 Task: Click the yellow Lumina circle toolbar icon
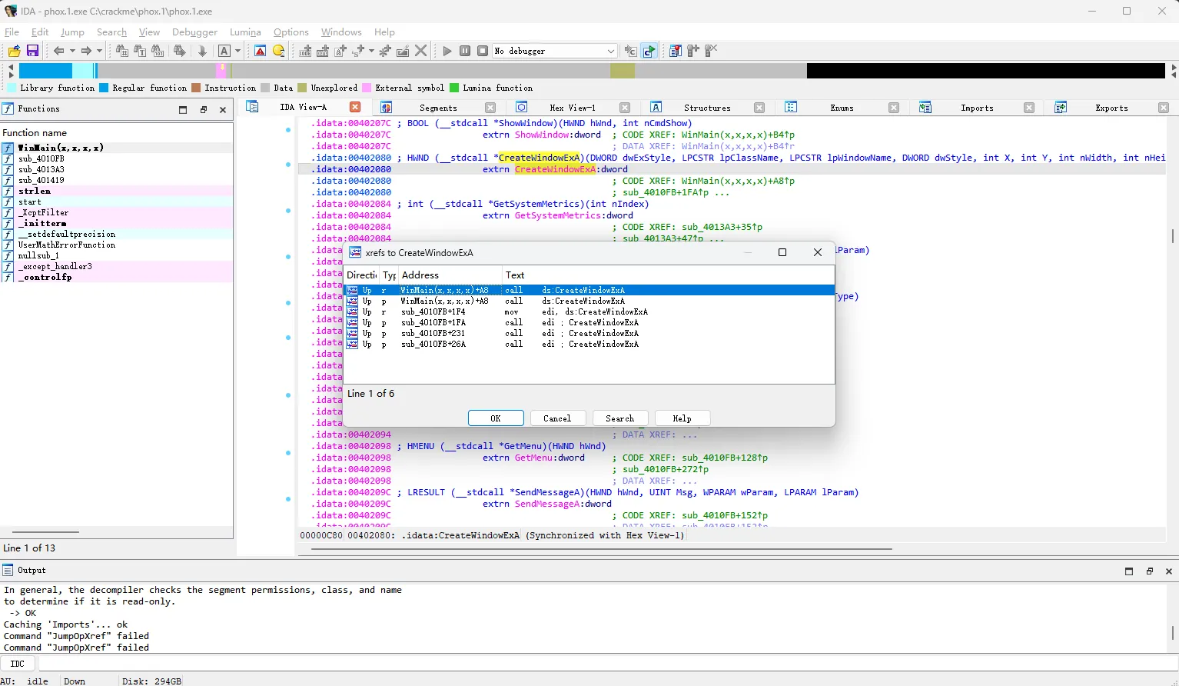coord(278,51)
